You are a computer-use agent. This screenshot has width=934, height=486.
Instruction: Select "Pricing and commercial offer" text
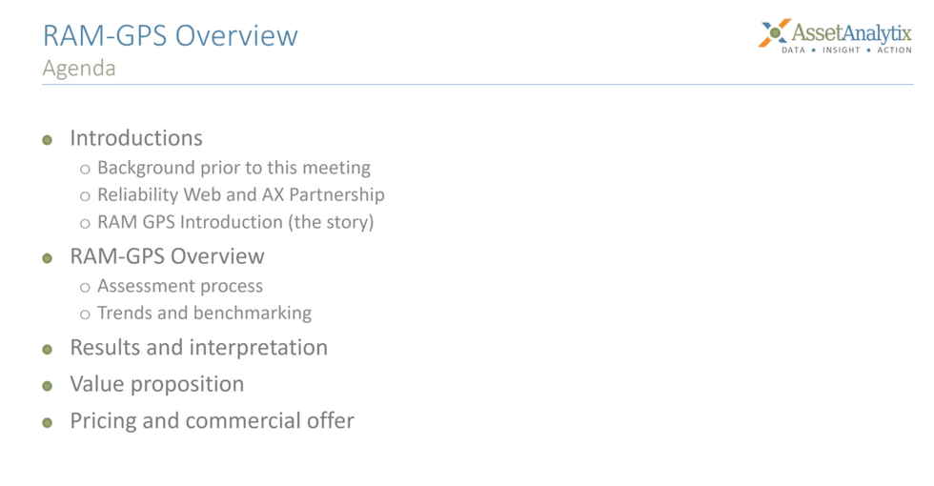(x=212, y=421)
